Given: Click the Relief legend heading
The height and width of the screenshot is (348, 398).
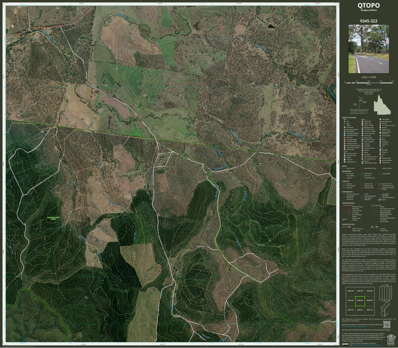Looking at the screenshot, I should tap(345, 166).
